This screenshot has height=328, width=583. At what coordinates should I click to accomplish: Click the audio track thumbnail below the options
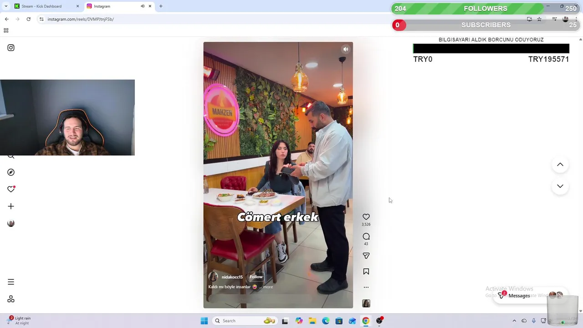pos(366,303)
